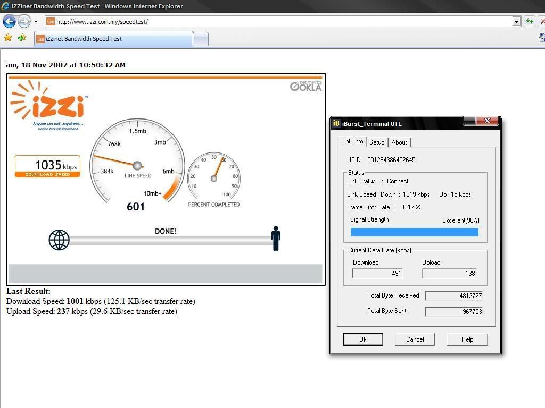Click the blue Signal Strength bar

click(x=414, y=232)
